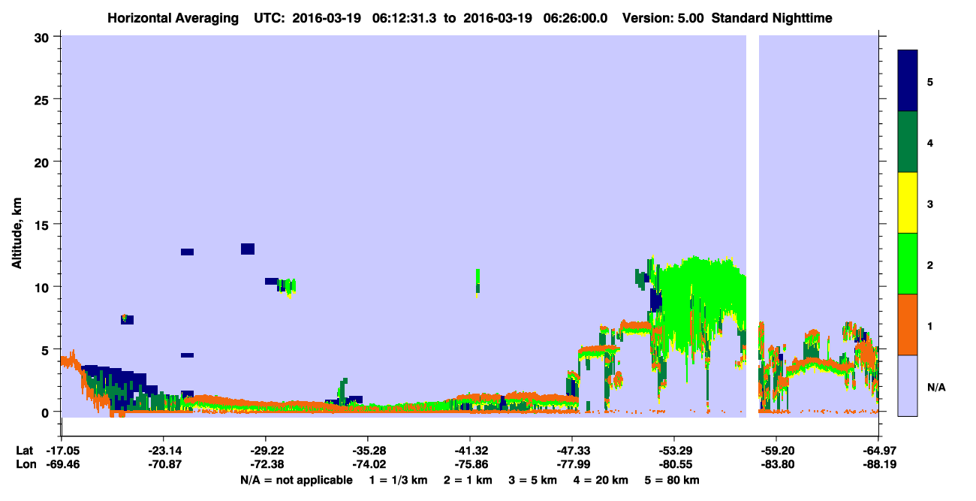
Task: Click the altitude tick label 30
Action: pos(44,37)
